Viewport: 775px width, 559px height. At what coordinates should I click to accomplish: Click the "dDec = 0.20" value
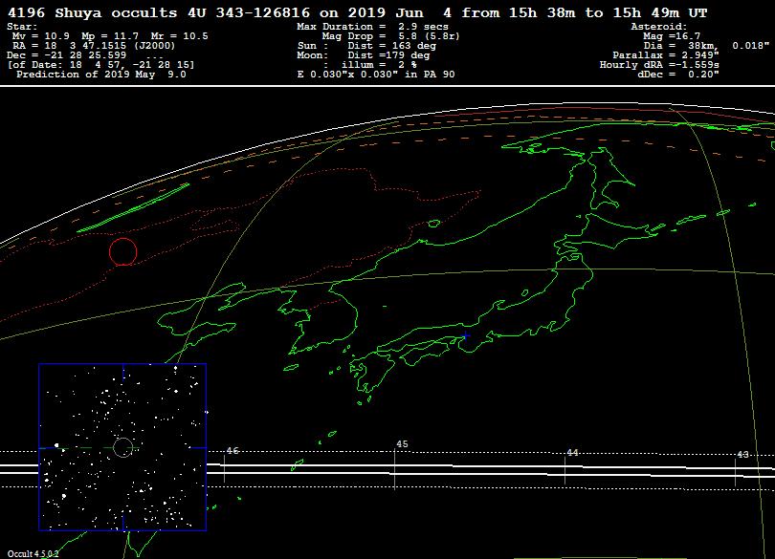pos(678,75)
